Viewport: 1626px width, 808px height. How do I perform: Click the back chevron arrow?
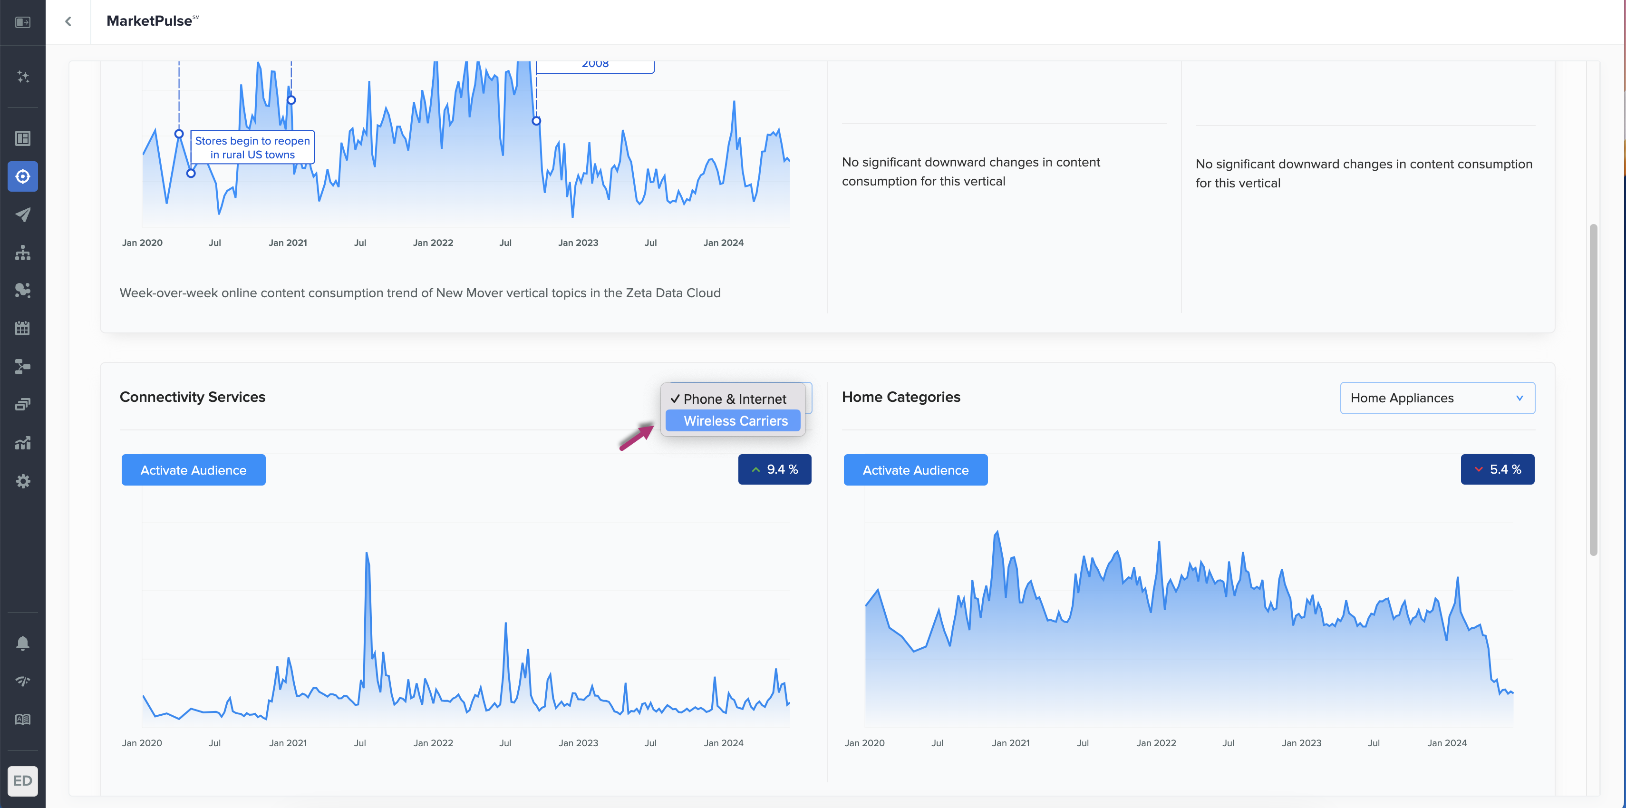(68, 21)
